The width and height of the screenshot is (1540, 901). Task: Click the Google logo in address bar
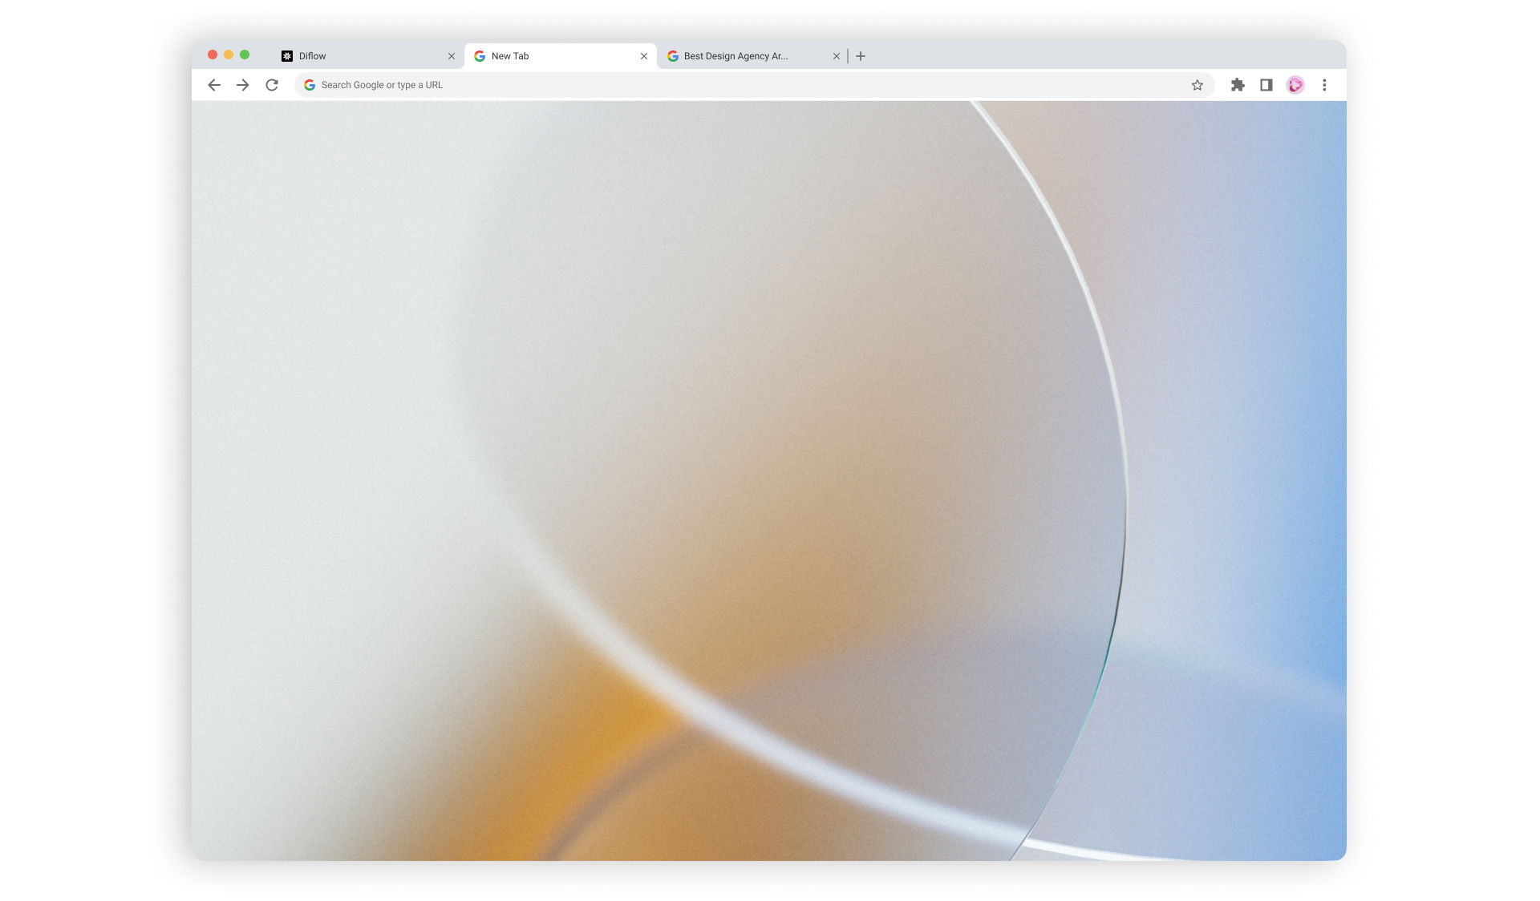click(x=310, y=85)
